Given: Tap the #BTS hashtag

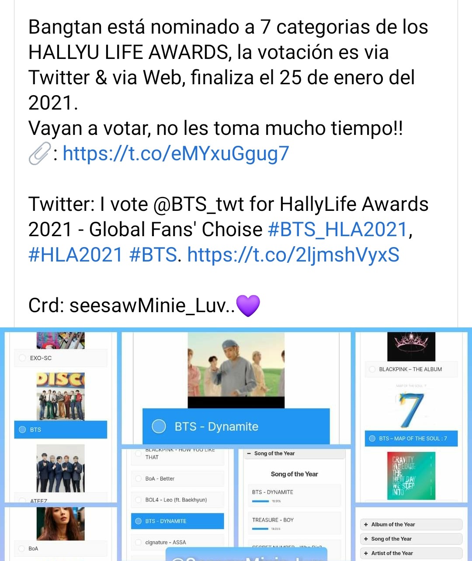Looking at the screenshot, I should coord(153,255).
